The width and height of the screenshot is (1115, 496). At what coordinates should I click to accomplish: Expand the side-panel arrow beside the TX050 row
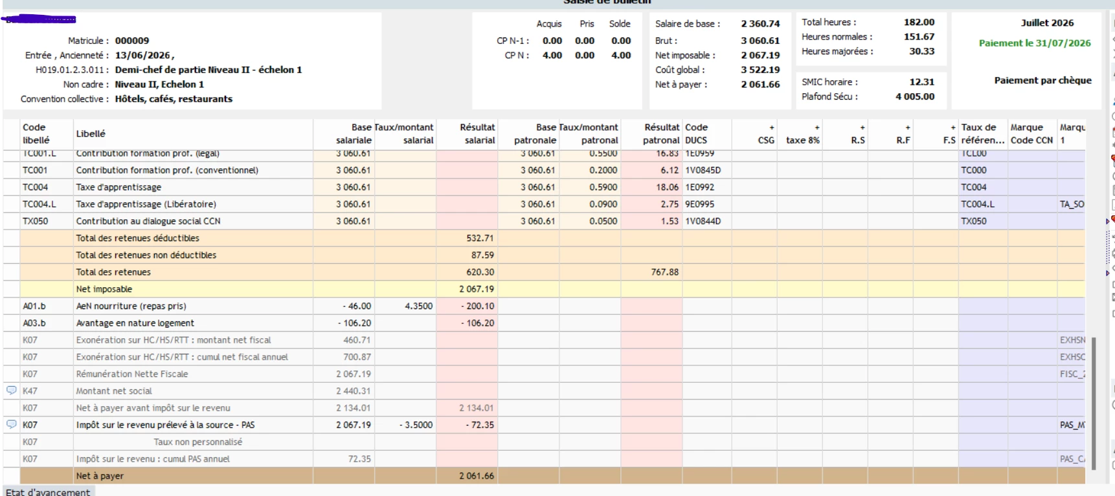1107,221
